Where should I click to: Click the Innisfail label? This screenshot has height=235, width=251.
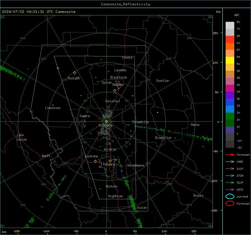click(112, 101)
